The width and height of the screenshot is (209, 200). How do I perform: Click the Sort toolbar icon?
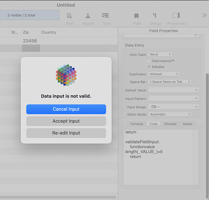tap(69, 16)
